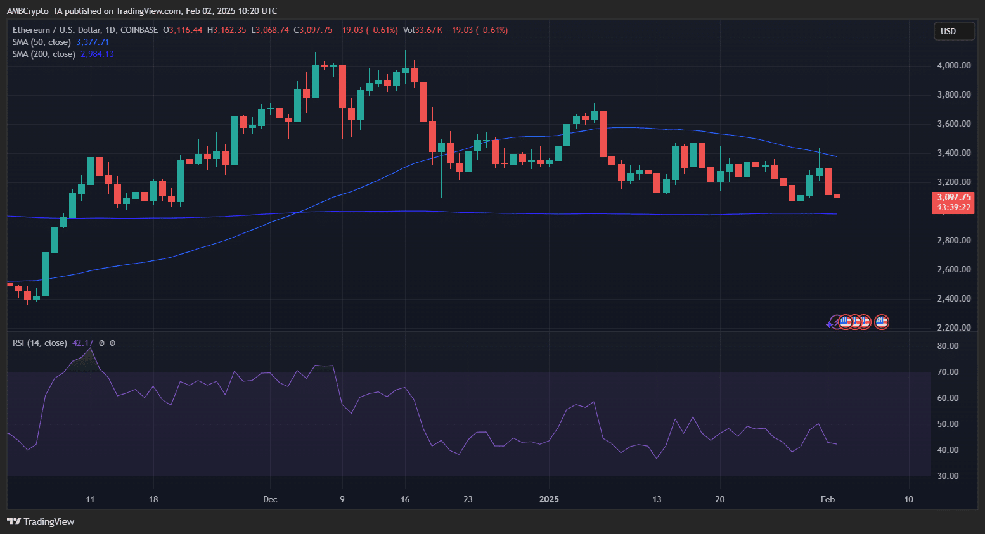Select the SMA (200, close) indicator legend
Viewport: 985px width, 534px height.
click(44, 54)
